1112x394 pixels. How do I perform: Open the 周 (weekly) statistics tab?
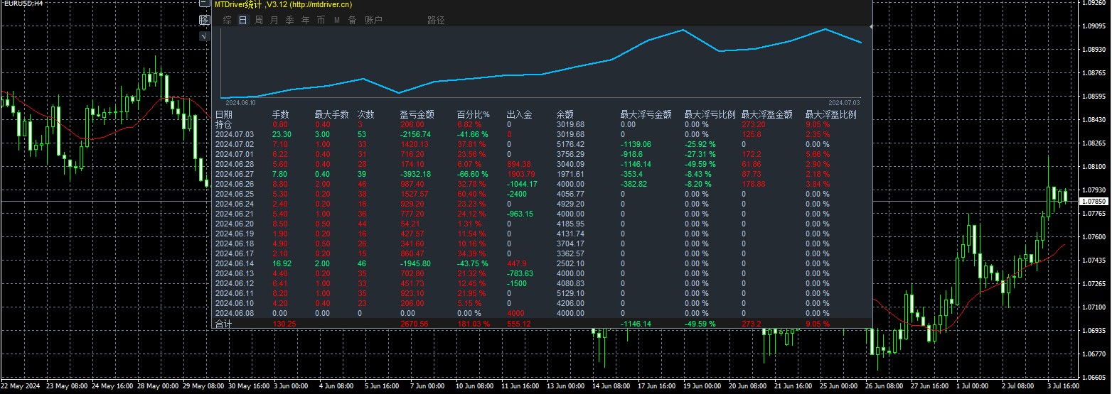point(259,20)
